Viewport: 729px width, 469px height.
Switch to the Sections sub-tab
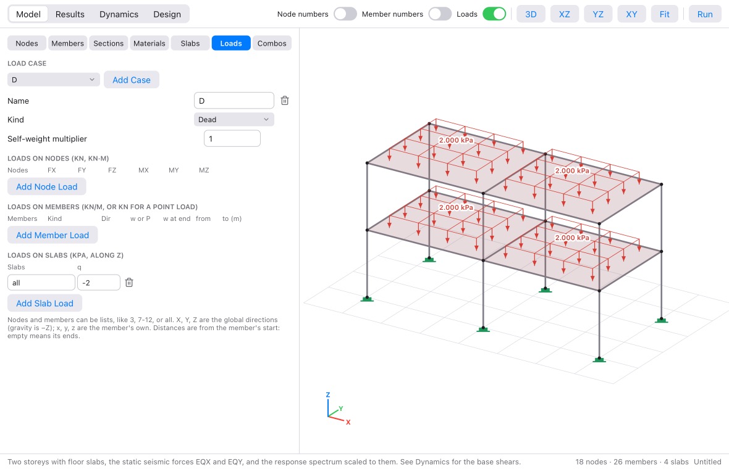108,43
